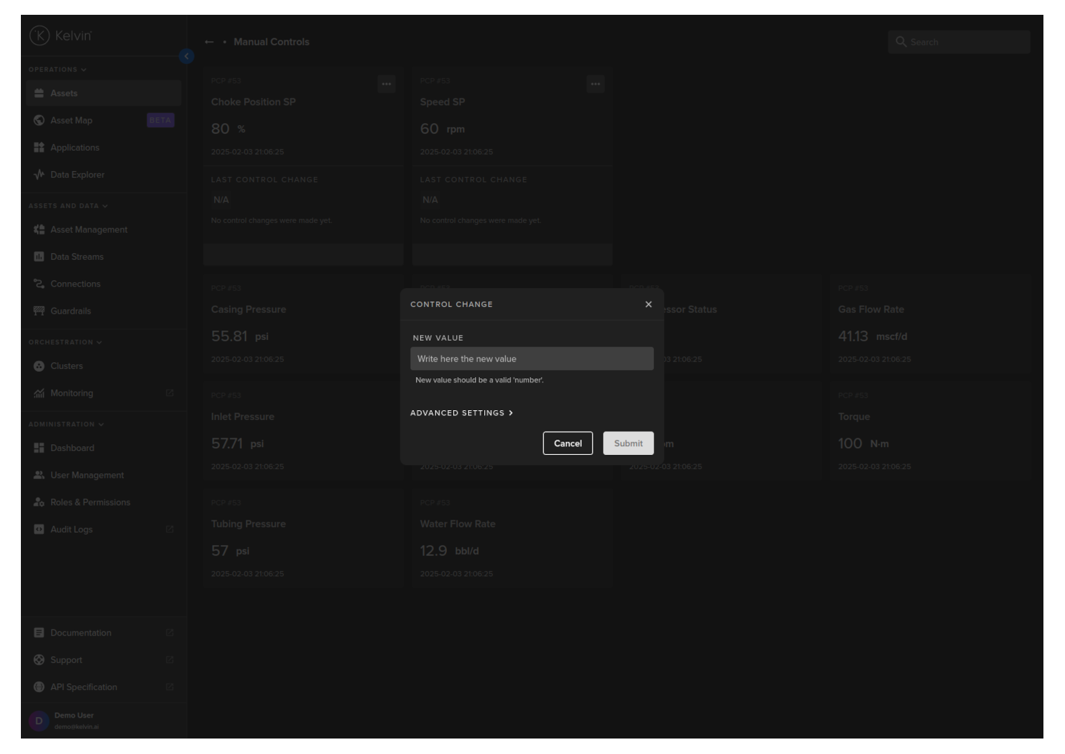The width and height of the screenshot is (1065, 754).
Task: Go back using the left arrow
Action: tap(209, 42)
